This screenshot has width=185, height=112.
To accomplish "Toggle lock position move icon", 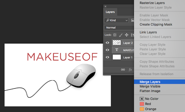I will coord(126,35).
